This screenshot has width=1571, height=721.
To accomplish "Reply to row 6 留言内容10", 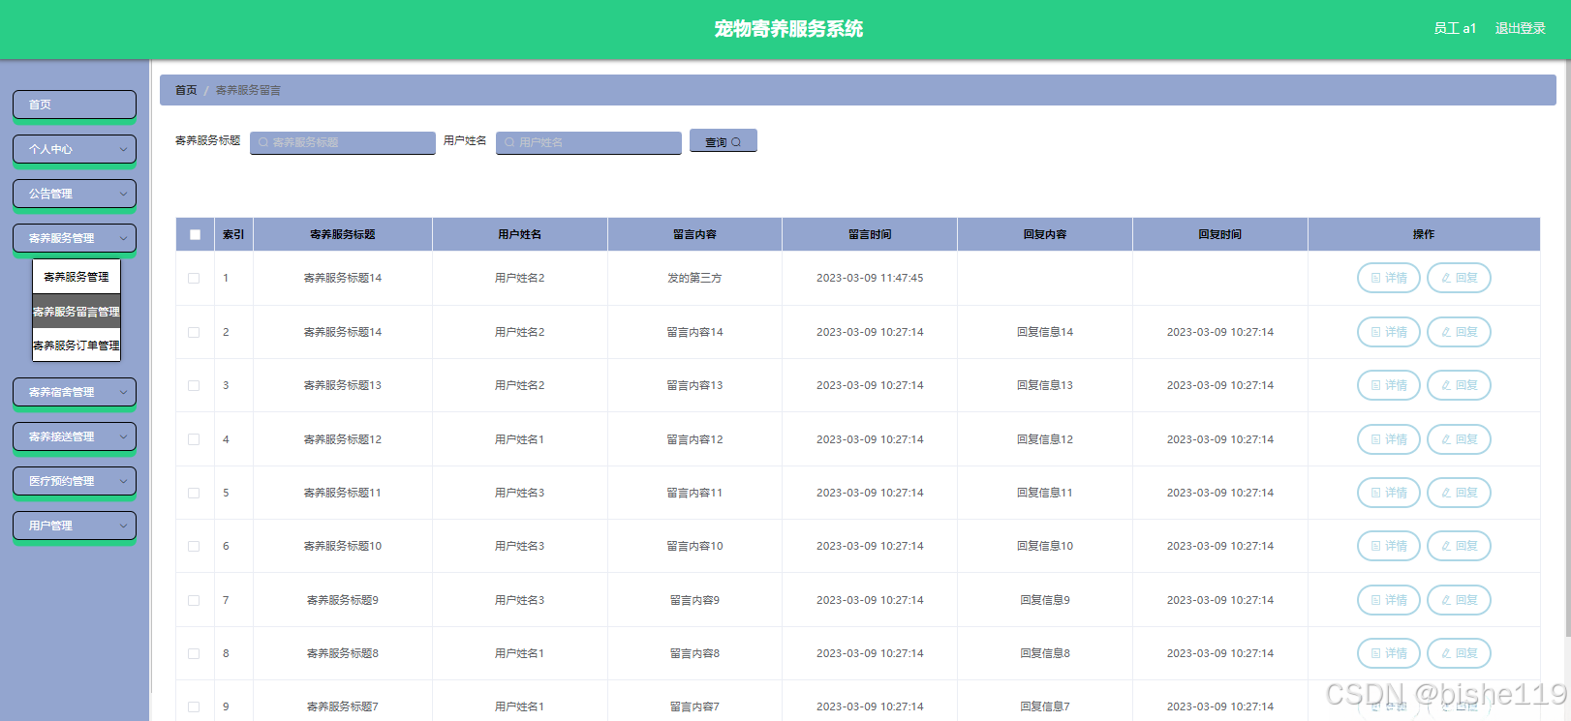I will coord(1459,546).
